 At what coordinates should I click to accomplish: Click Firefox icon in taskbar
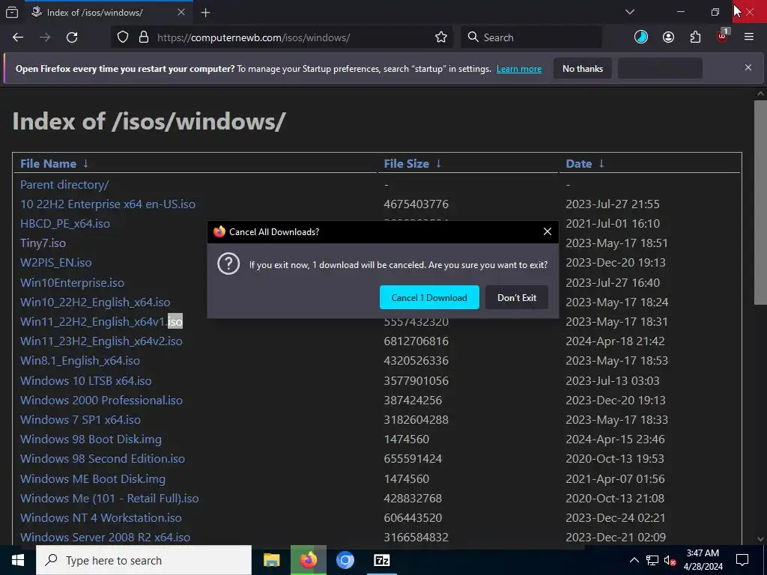[308, 560]
